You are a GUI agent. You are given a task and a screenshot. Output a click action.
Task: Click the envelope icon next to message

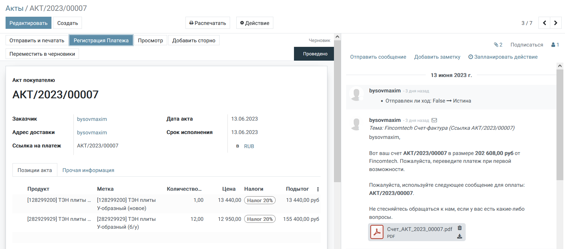tap(434, 120)
